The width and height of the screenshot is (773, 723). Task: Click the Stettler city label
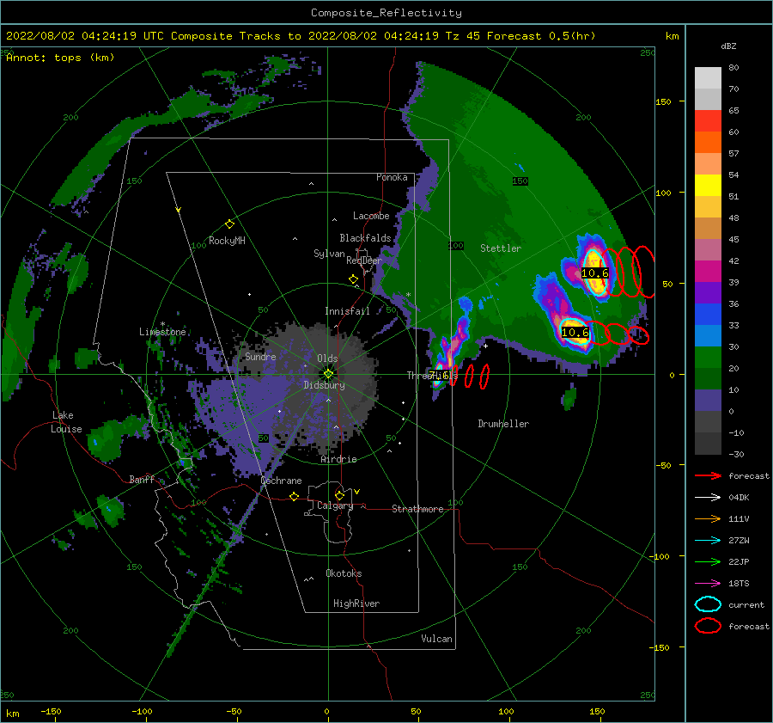tap(501, 248)
